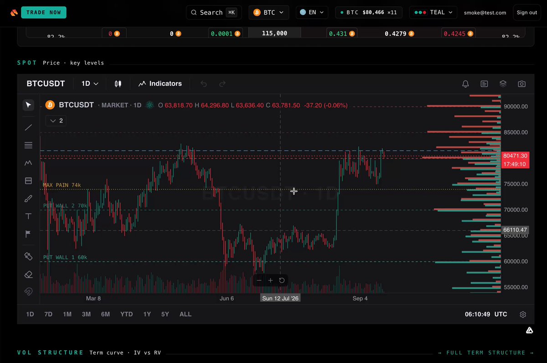Click the TRADE NOW button
The width and height of the screenshot is (547, 363).
pos(44,12)
